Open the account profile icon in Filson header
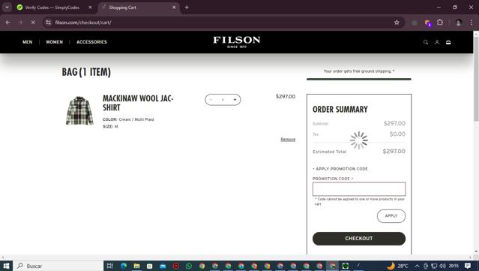This screenshot has width=479, height=271. tap(437, 42)
